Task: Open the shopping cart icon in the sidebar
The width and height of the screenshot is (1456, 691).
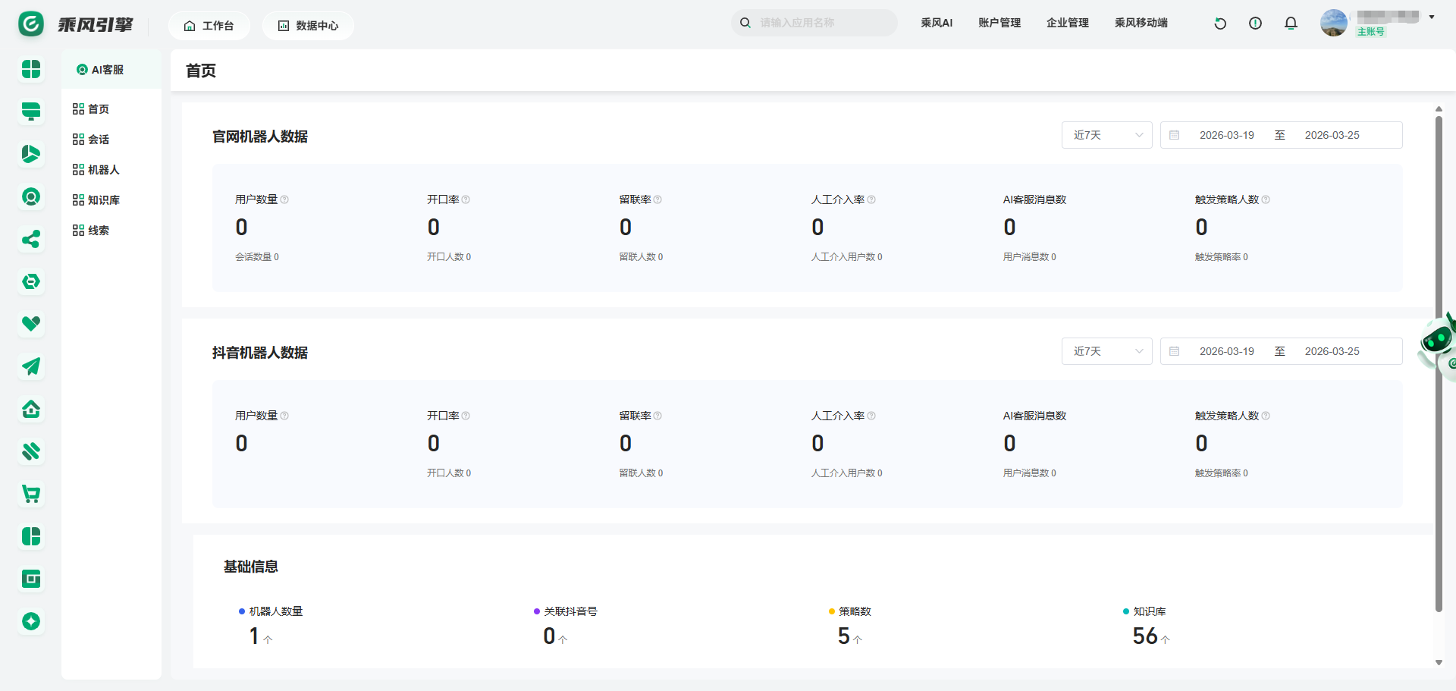Action: click(x=31, y=495)
